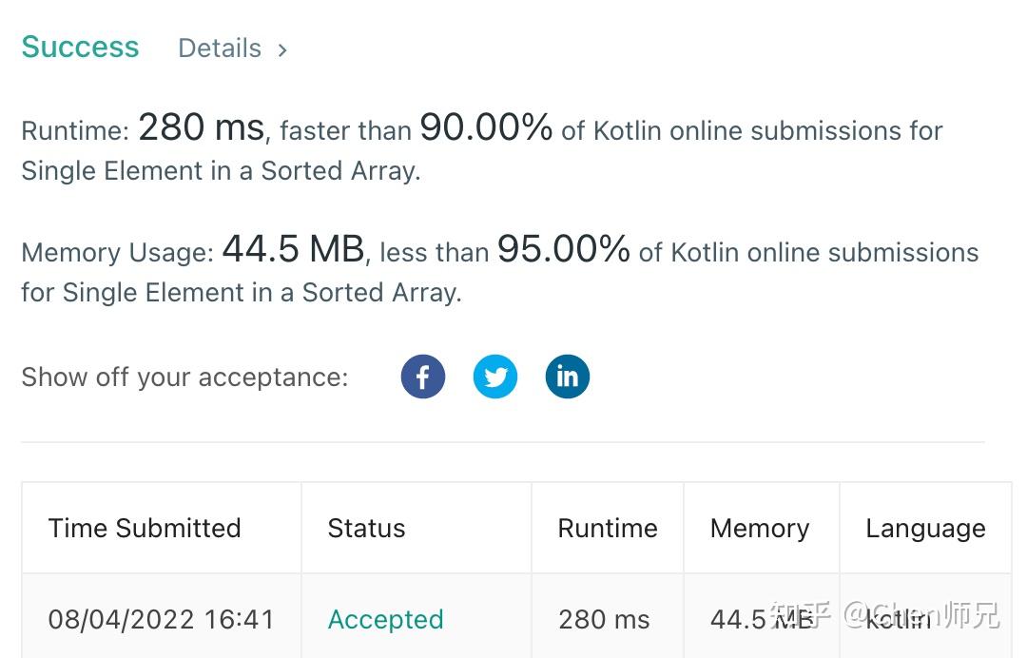The image size is (1027, 658).
Task: Select the 08/04/2022 16:41 submission timestamp
Action: pyautogui.click(x=161, y=618)
